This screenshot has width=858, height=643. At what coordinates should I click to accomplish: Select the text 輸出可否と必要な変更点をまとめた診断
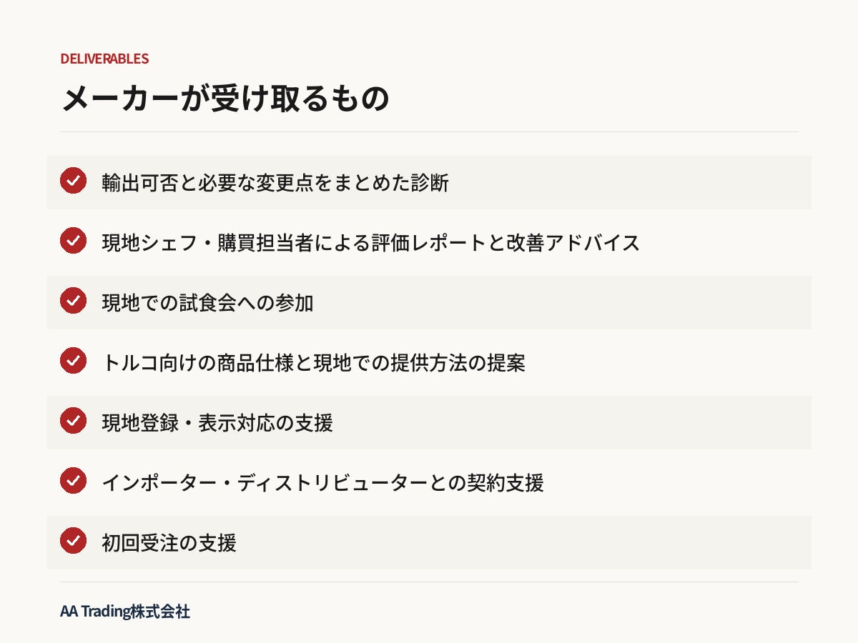coord(275,183)
